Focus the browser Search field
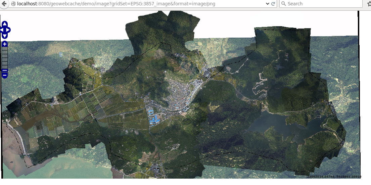 (321, 4)
